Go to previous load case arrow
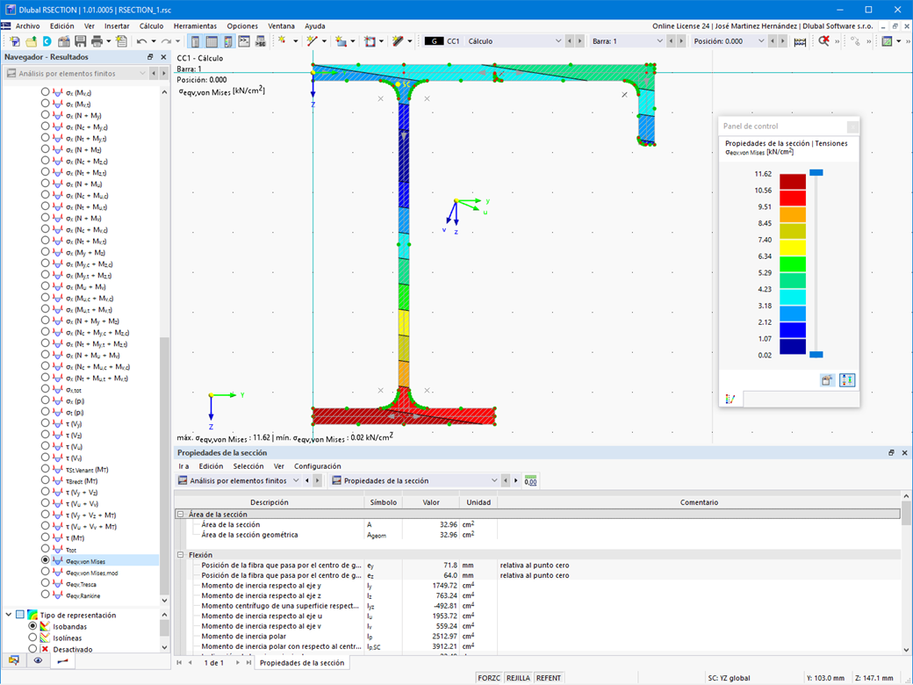Viewport: 913px width, 685px height. [570, 41]
